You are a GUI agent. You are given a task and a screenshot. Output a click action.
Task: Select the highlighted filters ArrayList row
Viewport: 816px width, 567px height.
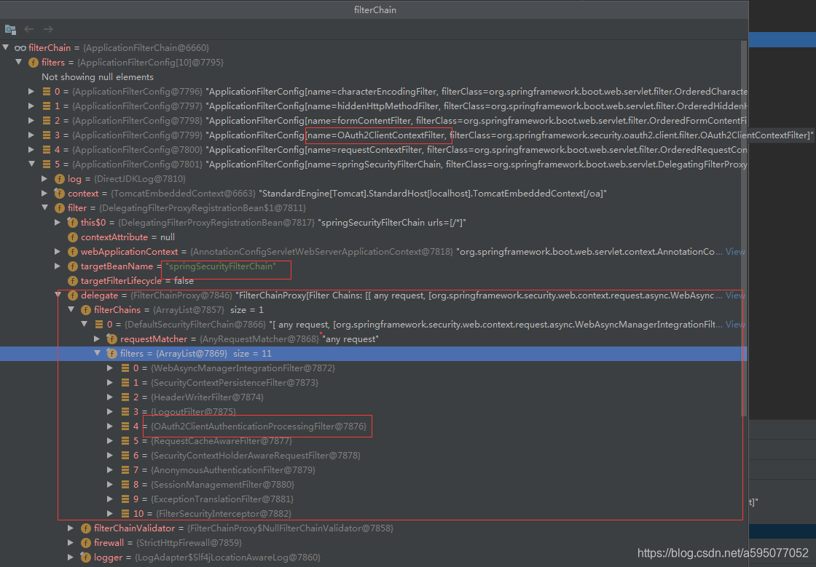182,353
